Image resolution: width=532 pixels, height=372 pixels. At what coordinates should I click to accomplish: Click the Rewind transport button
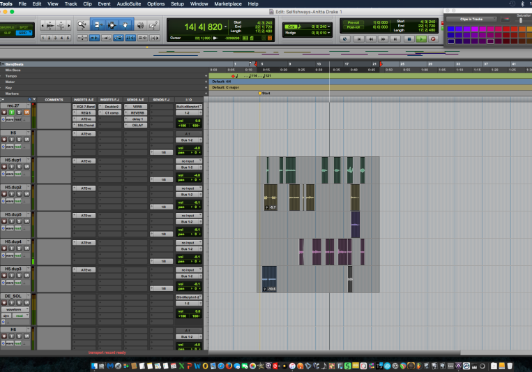coord(371,39)
